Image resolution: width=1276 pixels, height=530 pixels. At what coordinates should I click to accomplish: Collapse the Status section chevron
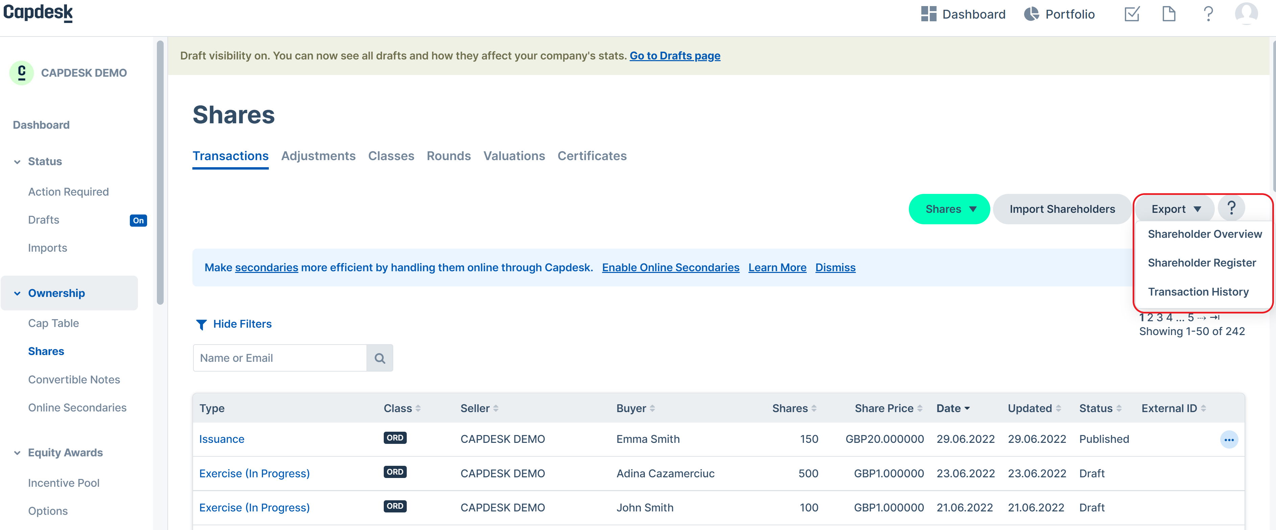point(17,162)
